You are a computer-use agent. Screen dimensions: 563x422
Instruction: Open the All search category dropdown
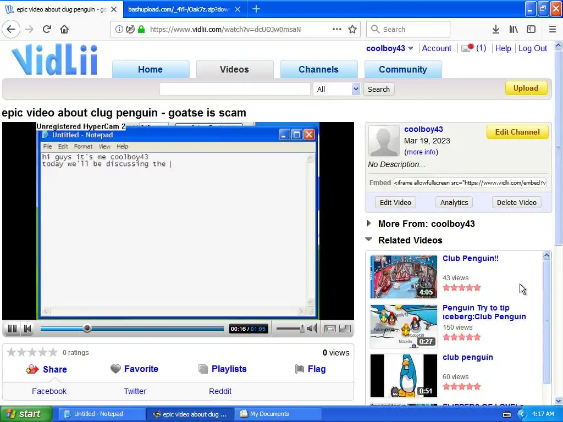click(336, 89)
